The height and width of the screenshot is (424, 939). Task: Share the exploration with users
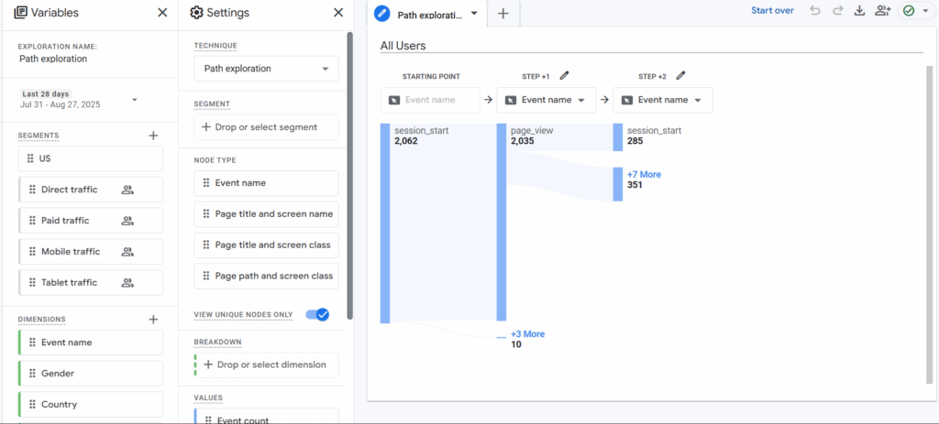coord(883,11)
